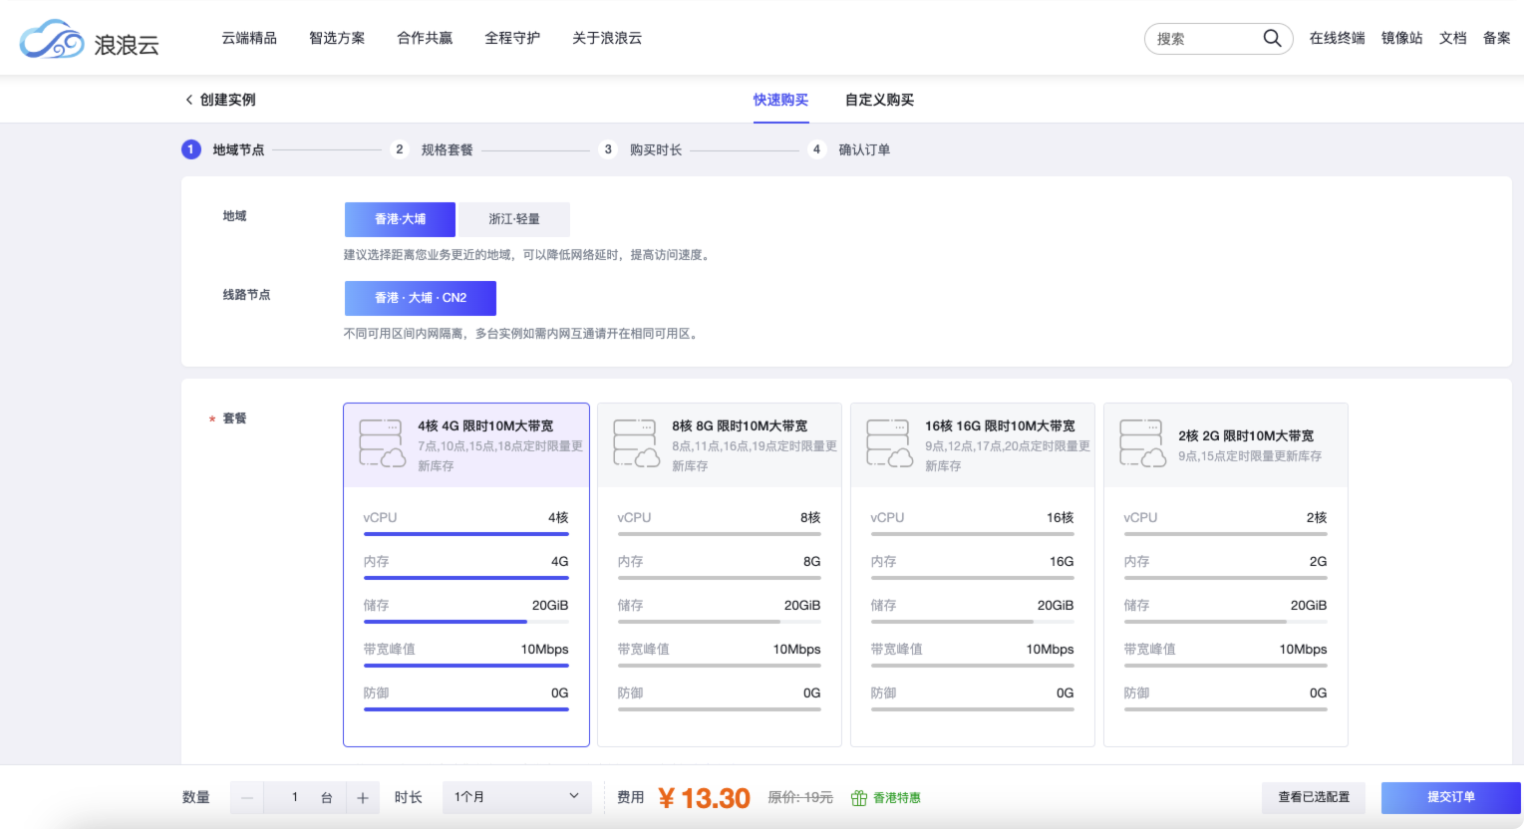
Task: Click the vCPU bar on 4核 plan
Action: tap(466, 534)
